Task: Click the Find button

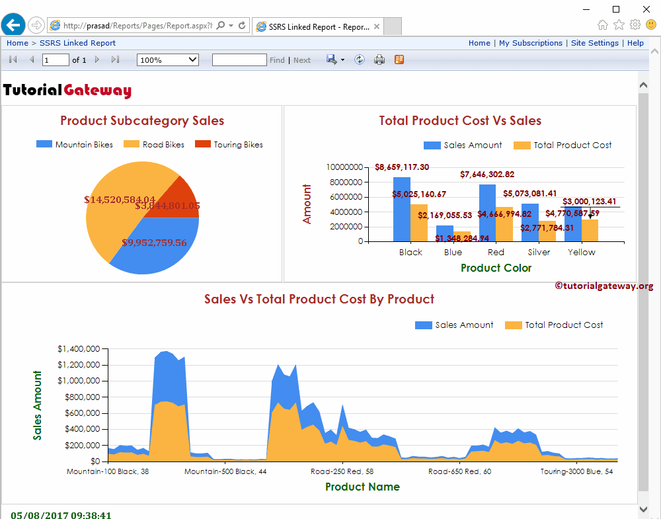Action: coord(276,60)
